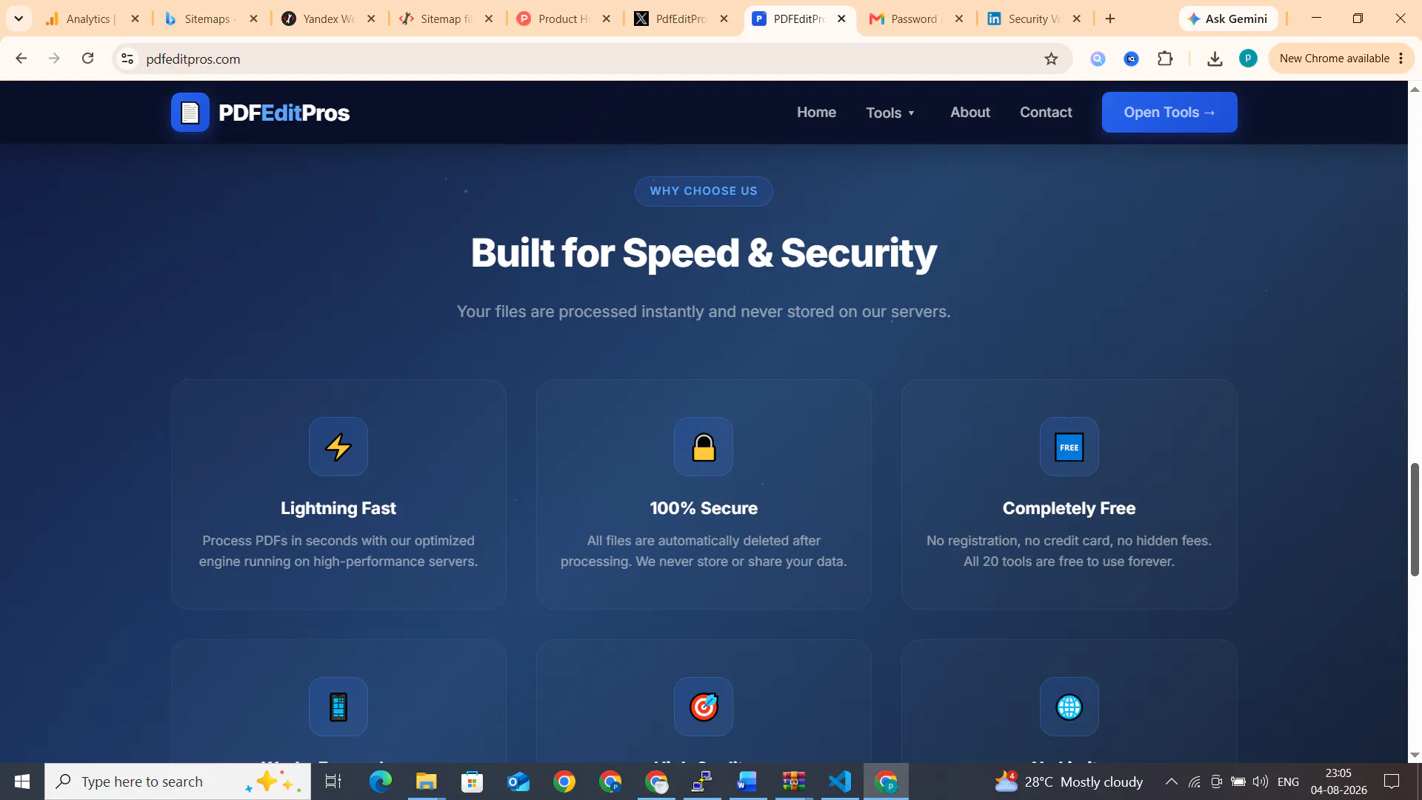Image resolution: width=1422 pixels, height=800 pixels.
Task: Click the scrollbar down arrow
Action: tap(1415, 755)
